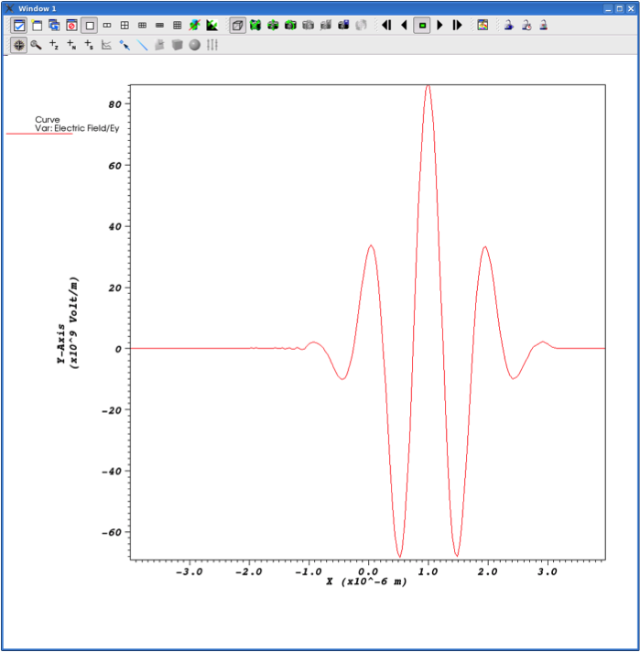
Task: Click the save view icon
Action: pos(326,26)
